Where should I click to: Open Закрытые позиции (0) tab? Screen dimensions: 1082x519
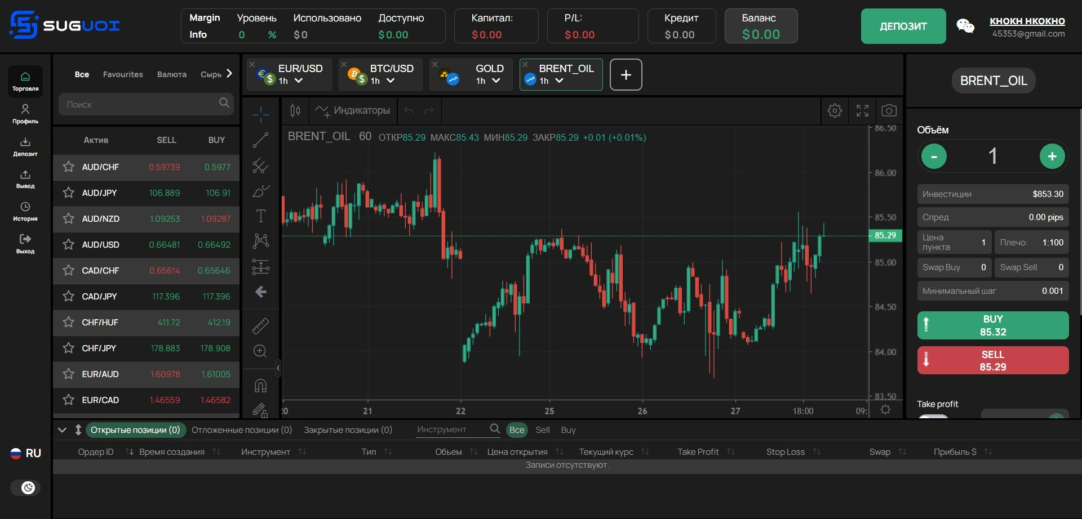[x=348, y=430]
